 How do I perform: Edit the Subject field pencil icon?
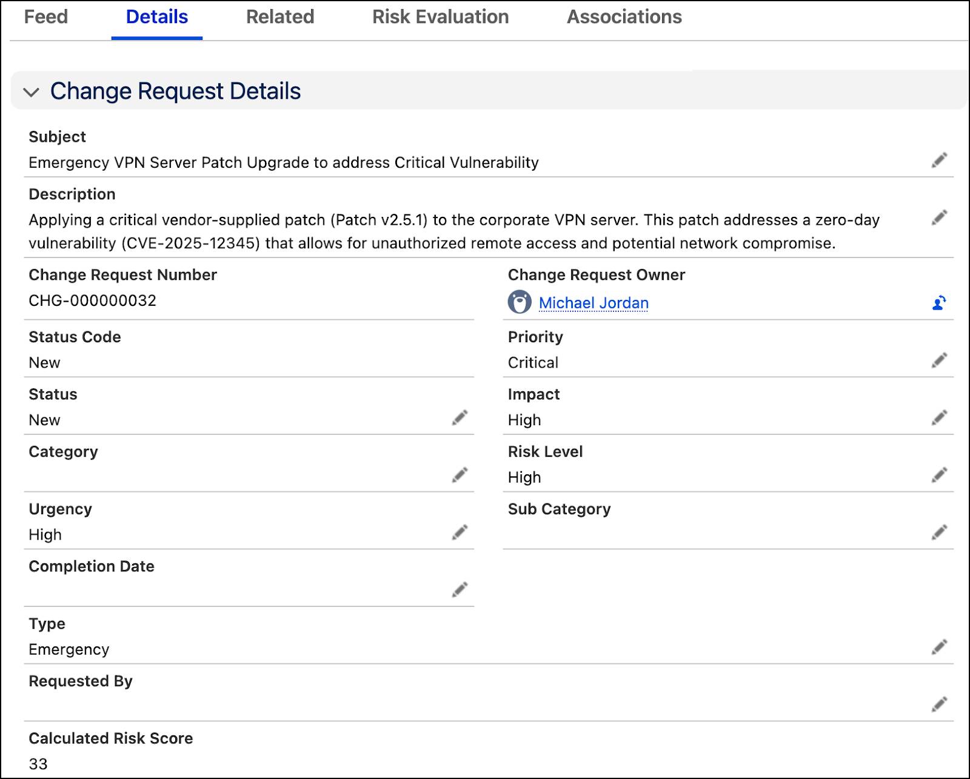click(939, 161)
